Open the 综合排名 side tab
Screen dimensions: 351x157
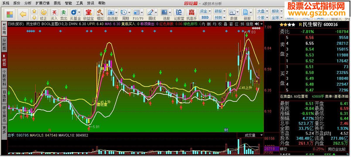(4, 114)
